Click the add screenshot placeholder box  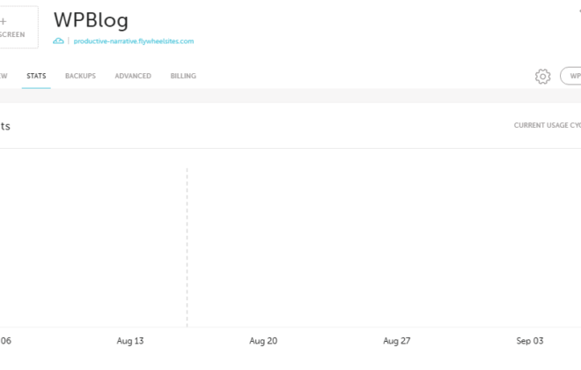click(18, 27)
